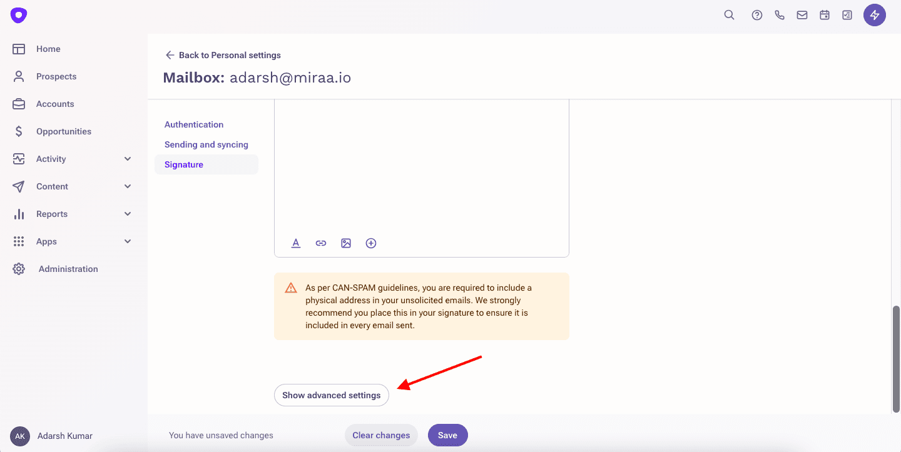This screenshot has height=452, width=901.
Task: Click the Opportunities dollar icon
Action: click(19, 131)
